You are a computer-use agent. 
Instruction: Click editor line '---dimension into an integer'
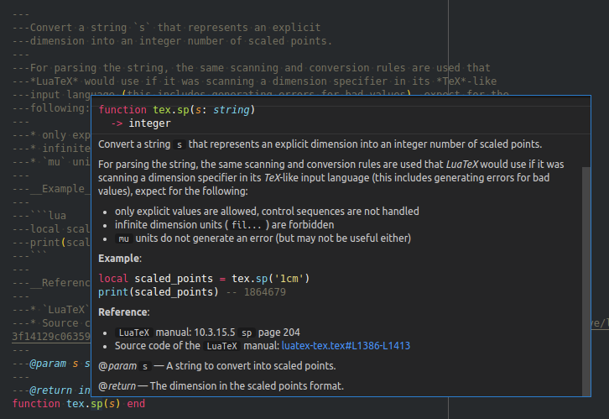[x=172, y=41]
